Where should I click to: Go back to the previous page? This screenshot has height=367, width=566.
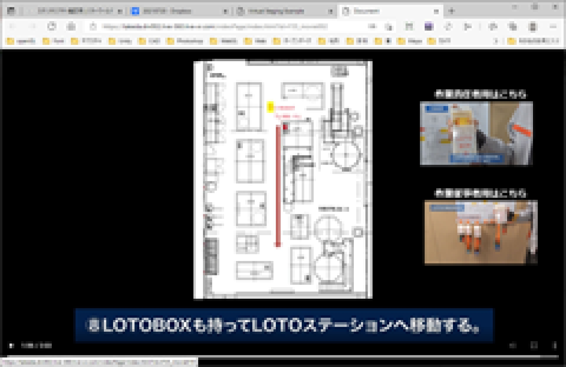click(x=12, y=27)
